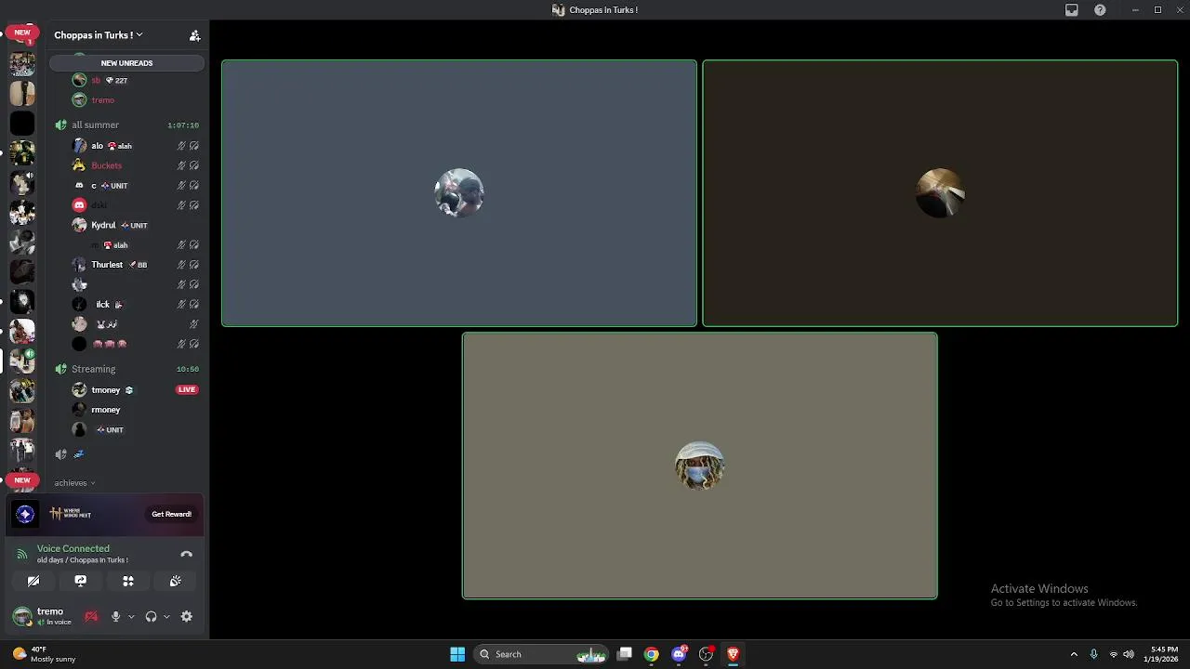This screenshot has width=1190, height=669.
Task: Click the Windows taskbar Search box
Action: tap(541, 654)
